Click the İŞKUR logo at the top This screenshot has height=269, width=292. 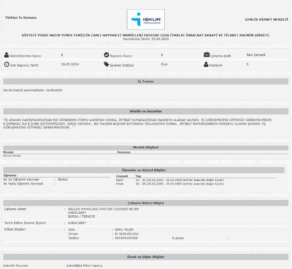coord(146,19)
